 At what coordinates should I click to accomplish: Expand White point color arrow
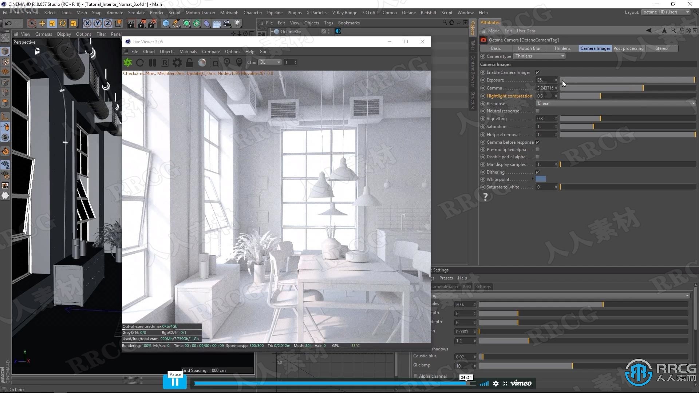533,179
